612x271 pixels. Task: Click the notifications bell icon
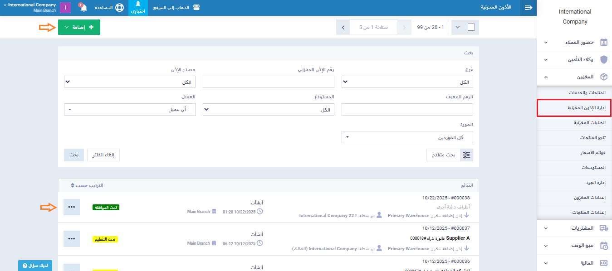pyautogui.click(x=83, y=8)
